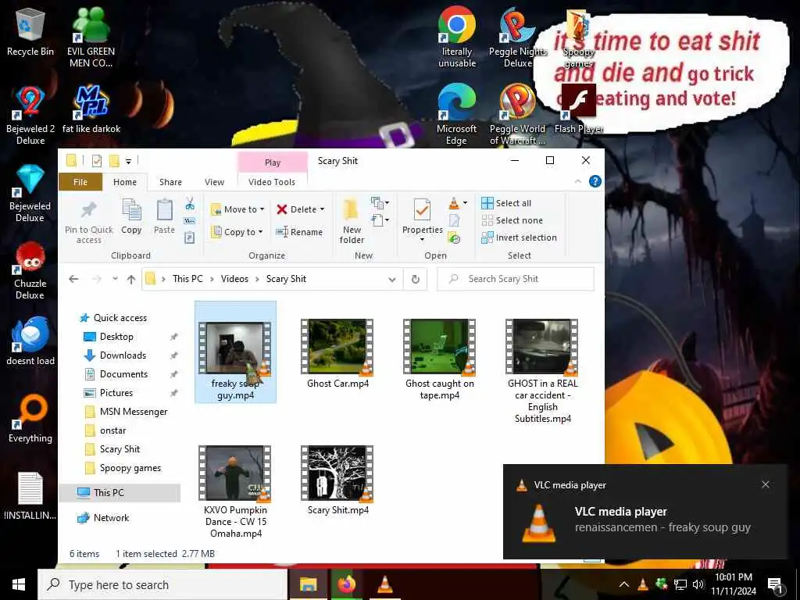Launch Chuzzle Deluxe desktop icon
Image resolution: width=800 pixels, height=600 pixels.
pyautogui.click(x=30, y=270)
